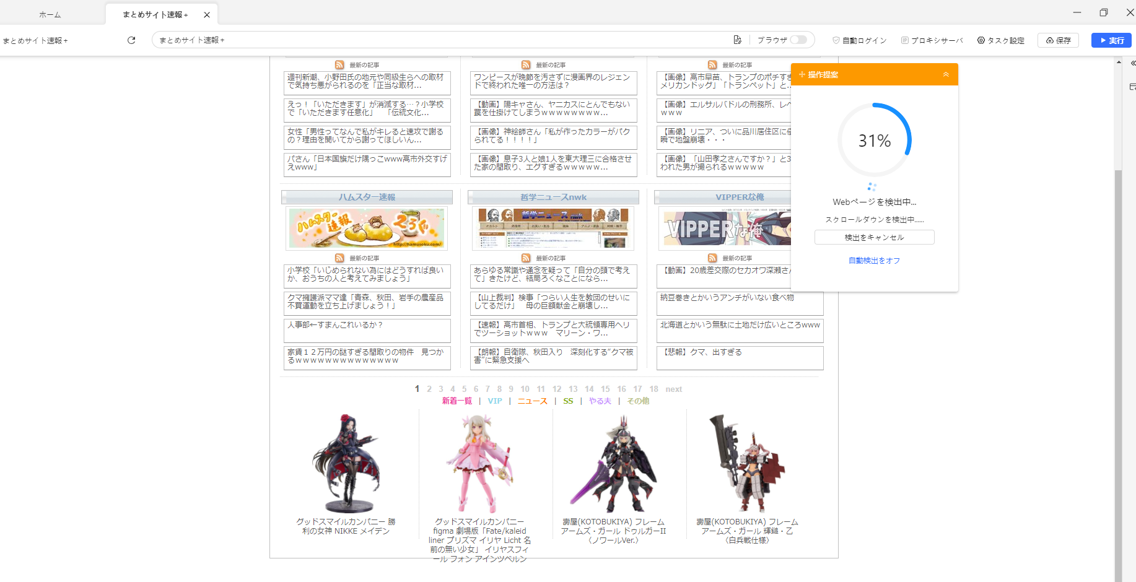Toggle the ブラウザ mode switch

pyautogui.click(x=798, y=40)
